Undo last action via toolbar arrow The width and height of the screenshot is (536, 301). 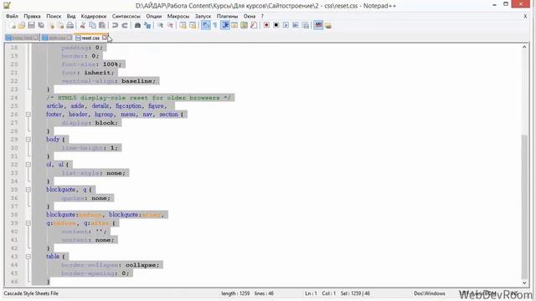115,25
